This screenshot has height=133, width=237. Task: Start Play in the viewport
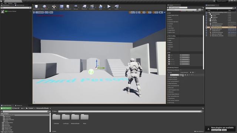(109, 7)
